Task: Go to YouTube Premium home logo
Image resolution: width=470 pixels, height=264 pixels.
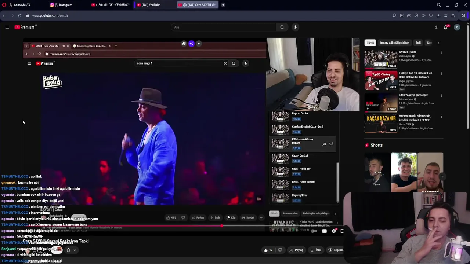Action: (26, 27)
